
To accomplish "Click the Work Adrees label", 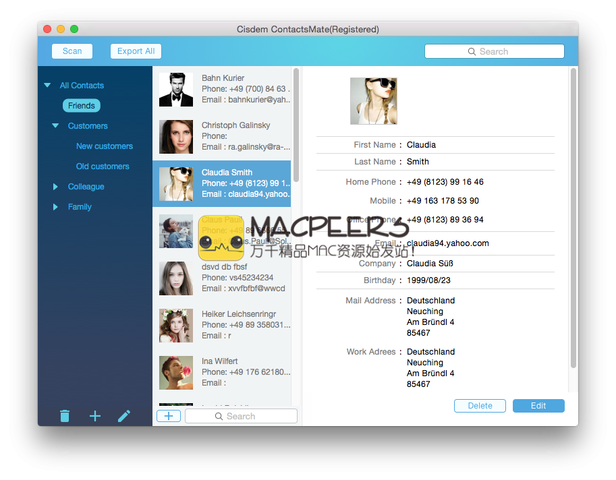I will (x=371, y=352).
